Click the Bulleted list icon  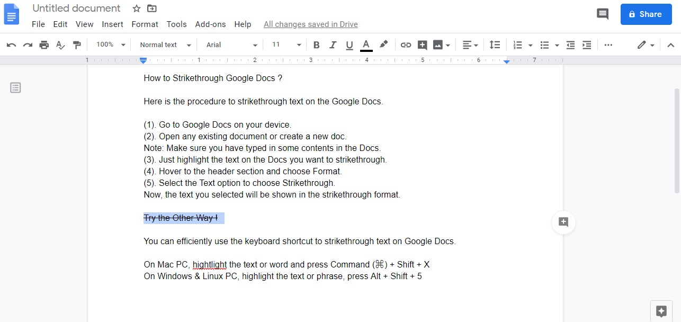click(544, 45)
